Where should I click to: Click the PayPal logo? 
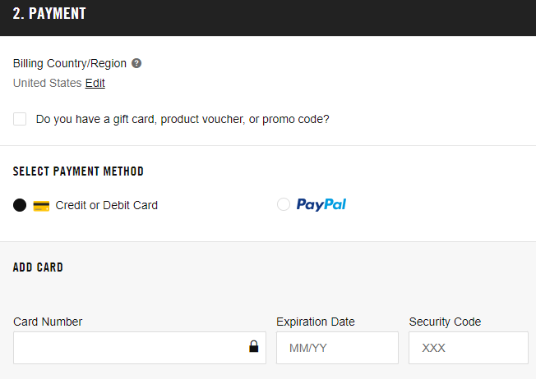coord(321,204)
